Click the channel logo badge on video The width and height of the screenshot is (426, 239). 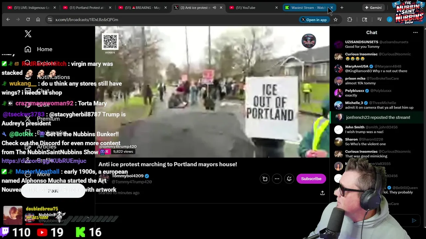309,41
